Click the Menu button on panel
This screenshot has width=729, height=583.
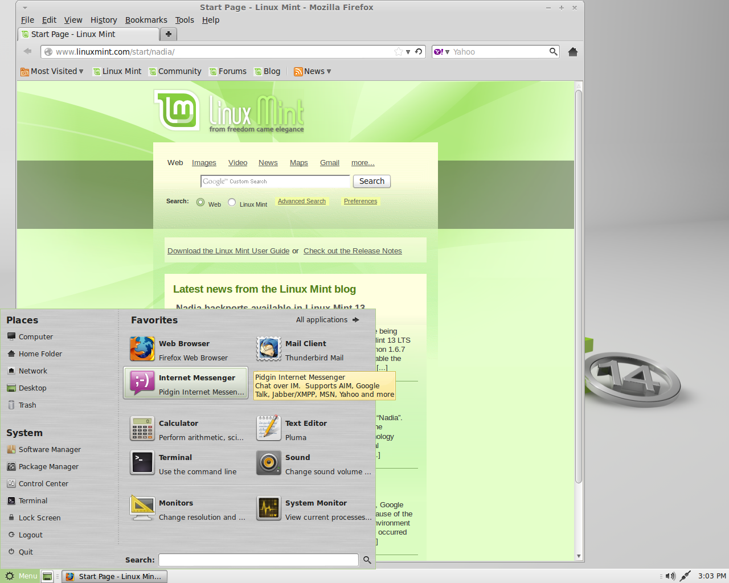click(x=21, y=576)
